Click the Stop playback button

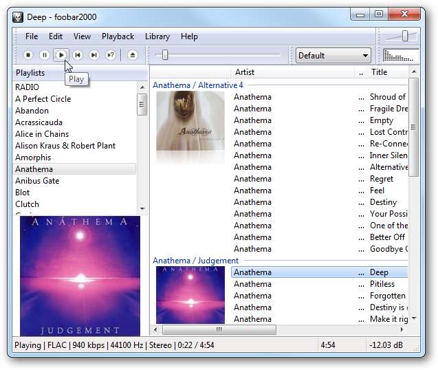[x=28, y=55]
